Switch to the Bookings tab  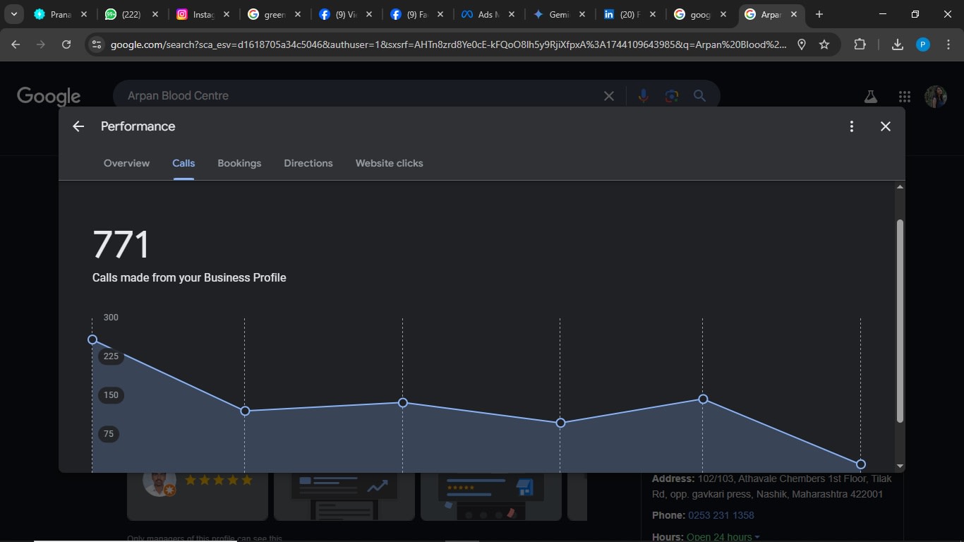tap(239, 163)
